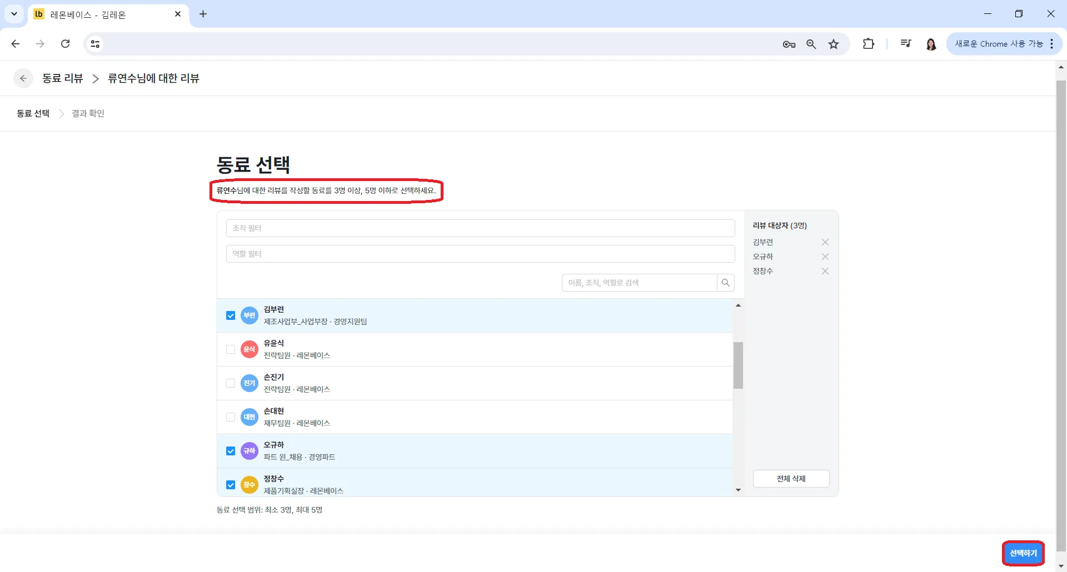The height and width of the screenshot is (572, 1067).
Task: Open the 역할 필터 dropdown
Action: click(480, 254)
